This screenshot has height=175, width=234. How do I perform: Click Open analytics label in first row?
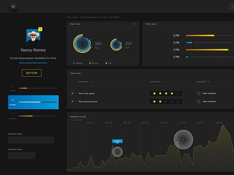pos(209,93)
